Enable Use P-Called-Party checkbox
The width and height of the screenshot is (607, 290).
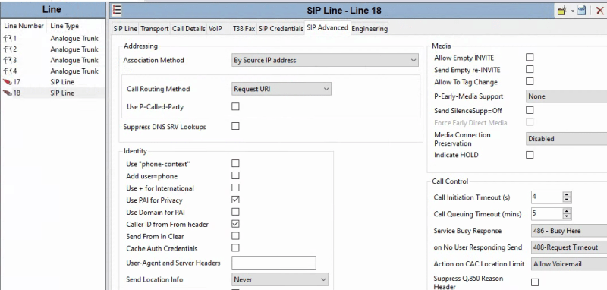tap(235, 106)
